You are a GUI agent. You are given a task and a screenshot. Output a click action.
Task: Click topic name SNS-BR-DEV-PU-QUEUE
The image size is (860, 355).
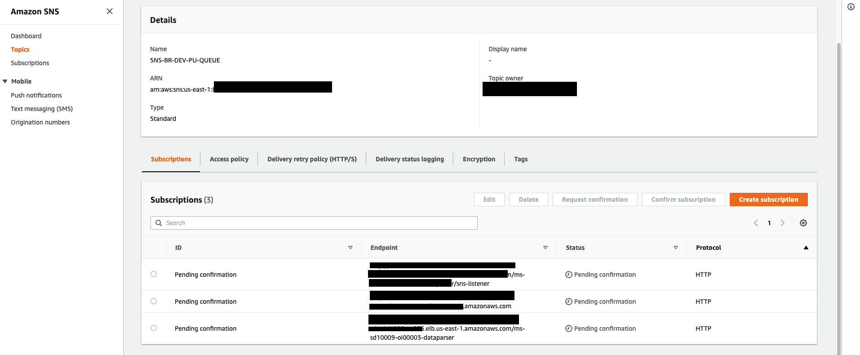point(185,60)
